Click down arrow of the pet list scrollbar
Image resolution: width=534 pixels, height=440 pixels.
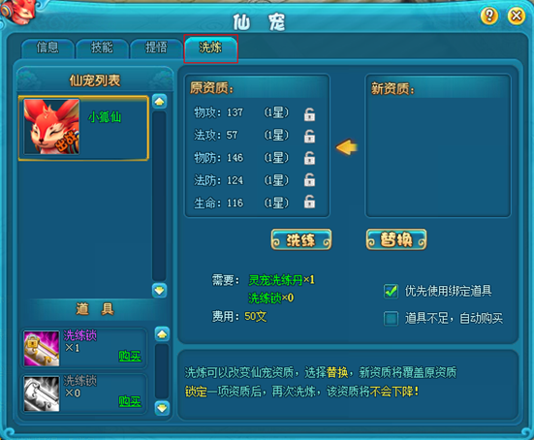[159, 291]
